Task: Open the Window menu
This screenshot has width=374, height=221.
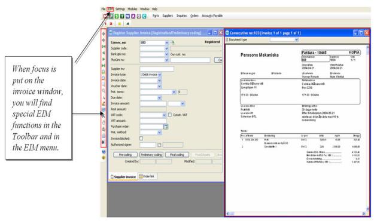Action: [x=145, y=9]
